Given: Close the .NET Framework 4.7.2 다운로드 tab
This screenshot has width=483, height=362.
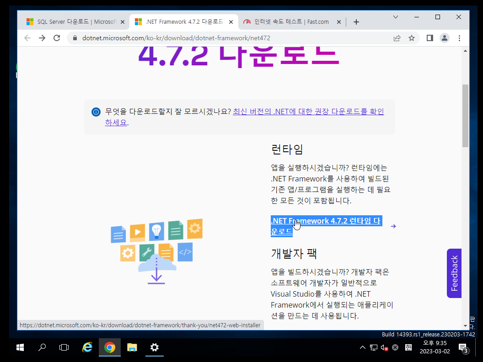Looking at the screenshot, I should coord(231,22).
